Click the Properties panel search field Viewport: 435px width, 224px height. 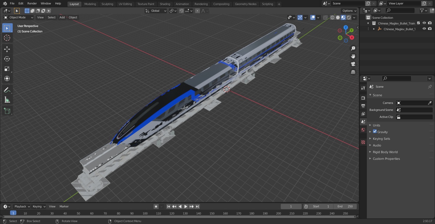[396, 78]
